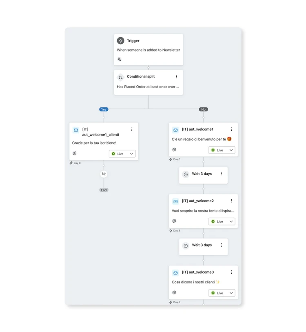Click the End node of the Yes branch
The height and width of the screenshot is (332, 306).
(104, 190)
